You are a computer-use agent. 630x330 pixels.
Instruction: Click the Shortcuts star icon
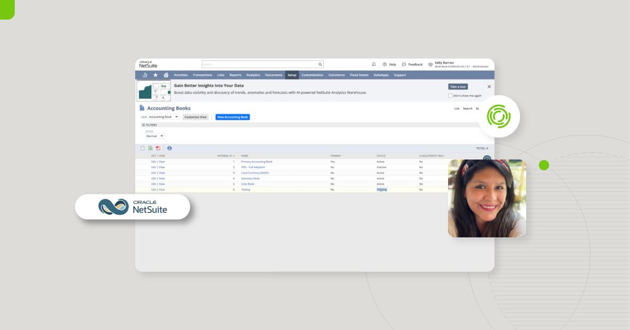click(156, 75)
